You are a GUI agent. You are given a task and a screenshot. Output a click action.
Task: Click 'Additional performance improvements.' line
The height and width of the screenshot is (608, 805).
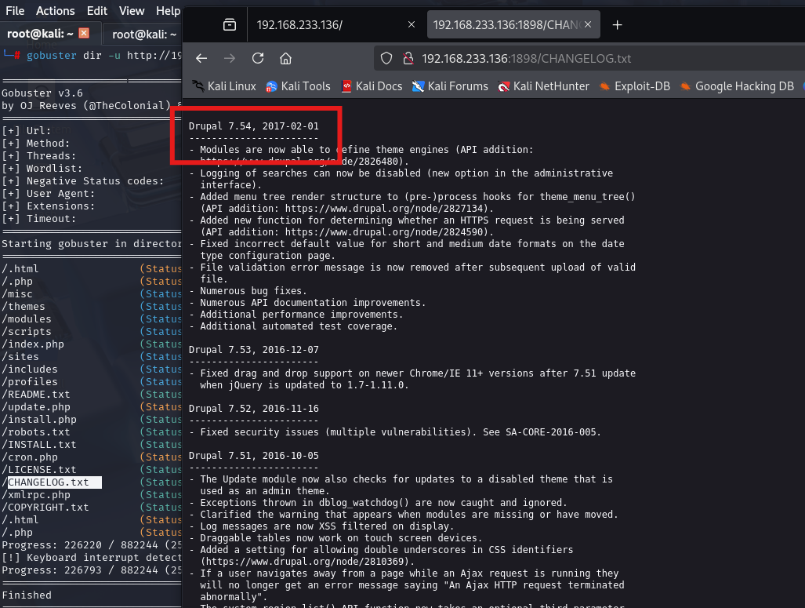[x=296, y=315]
